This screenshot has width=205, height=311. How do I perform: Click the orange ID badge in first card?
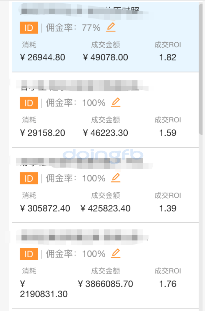point(29,28)
